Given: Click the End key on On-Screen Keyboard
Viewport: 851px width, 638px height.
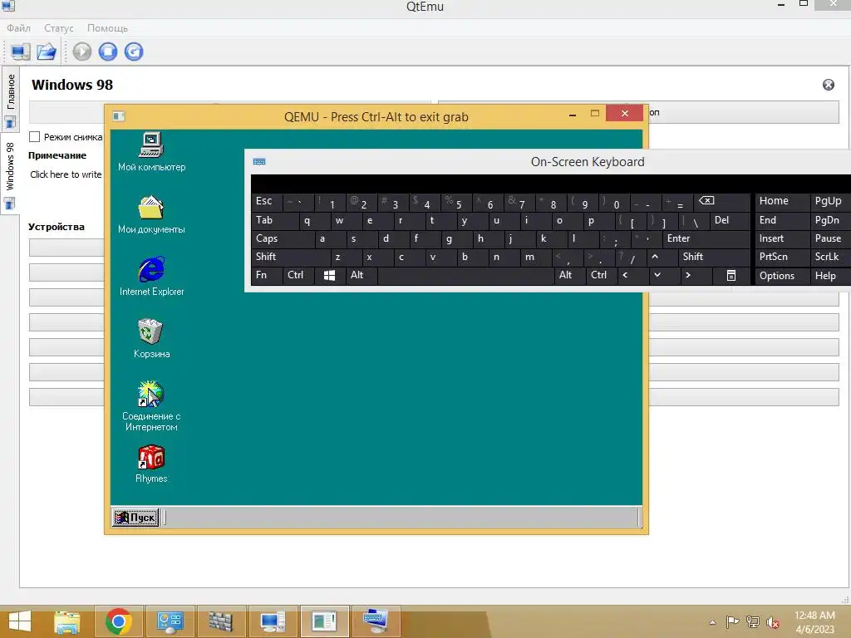Looking at the screenshot, I should pyautogui.click(x=781, y=220).
